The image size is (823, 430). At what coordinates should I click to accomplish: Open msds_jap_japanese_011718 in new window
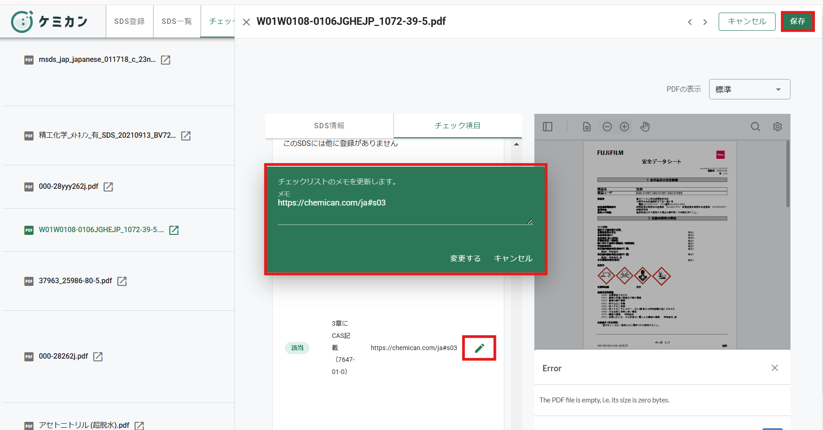[x=166, y=60]
